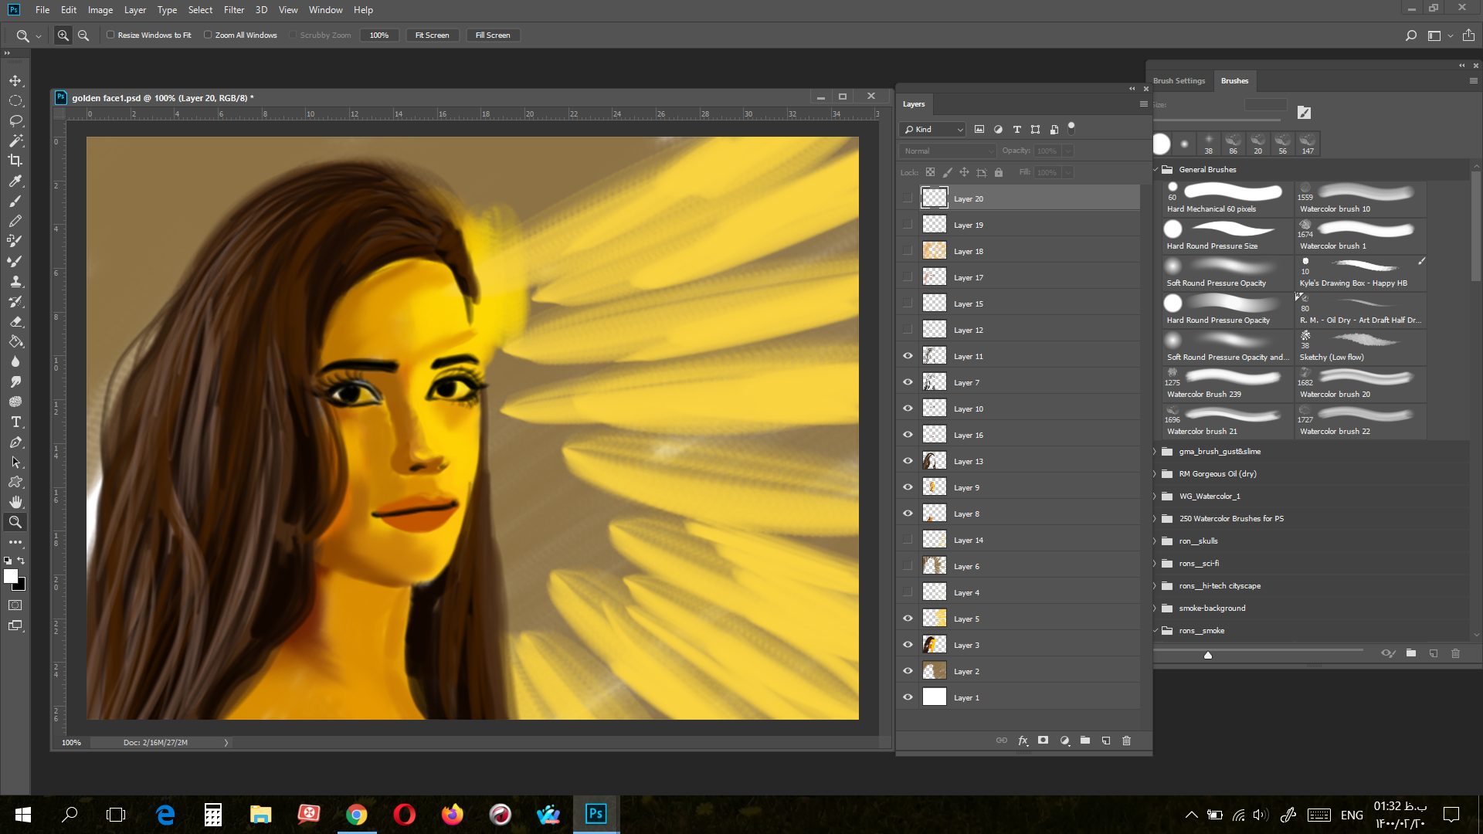Expand the smoke-background brush folder
Screen dimensions: 1483x834
pyautogui.click(x=1156, y=608)
